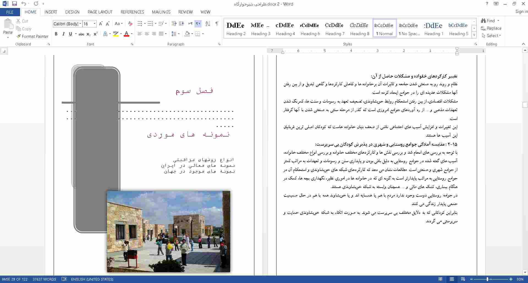Redo with the quick access arrow
528x283 pixels.
(36, 4)
